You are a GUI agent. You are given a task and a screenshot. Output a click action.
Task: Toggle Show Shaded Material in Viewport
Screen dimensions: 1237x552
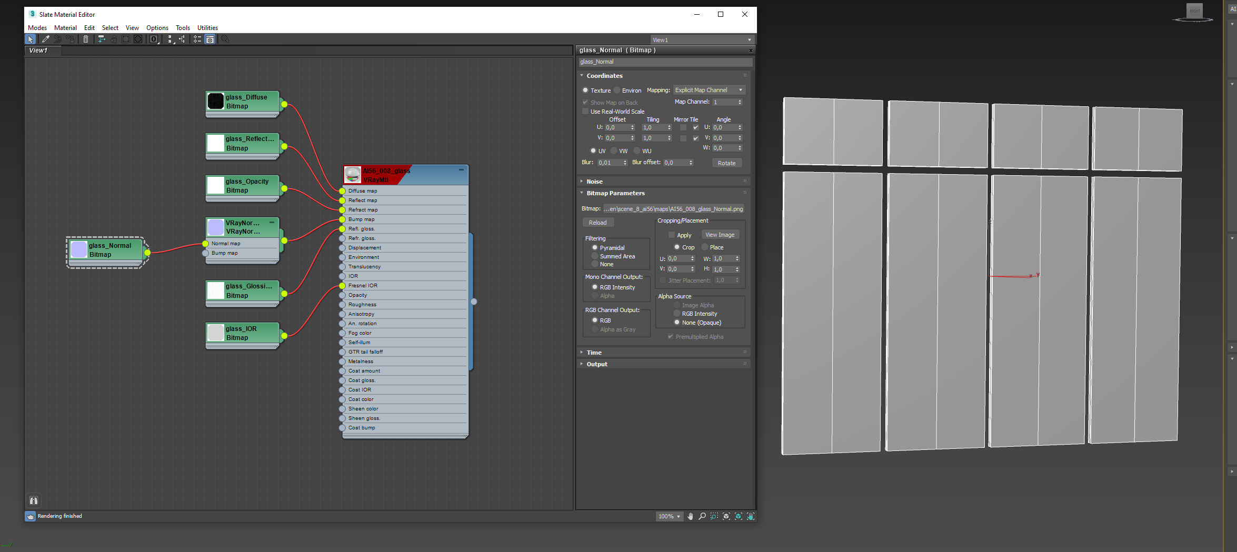pos(126,39)
